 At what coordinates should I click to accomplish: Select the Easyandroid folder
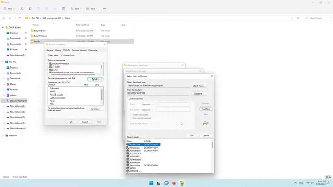pyautogui.click(x=40, y=31)
